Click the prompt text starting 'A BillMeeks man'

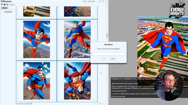point(133,79)
